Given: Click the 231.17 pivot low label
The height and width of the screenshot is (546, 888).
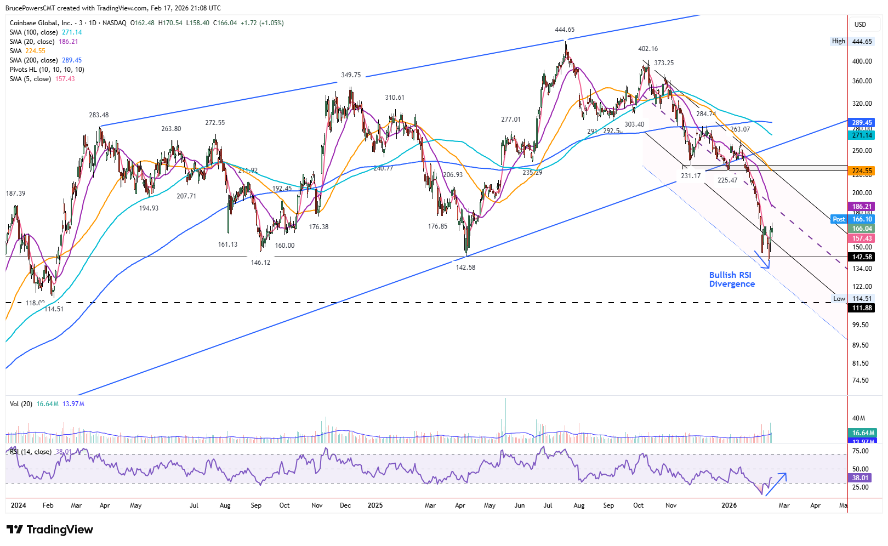Looking at the screenshot, I should pyautogui.click(x=691, y=176).
